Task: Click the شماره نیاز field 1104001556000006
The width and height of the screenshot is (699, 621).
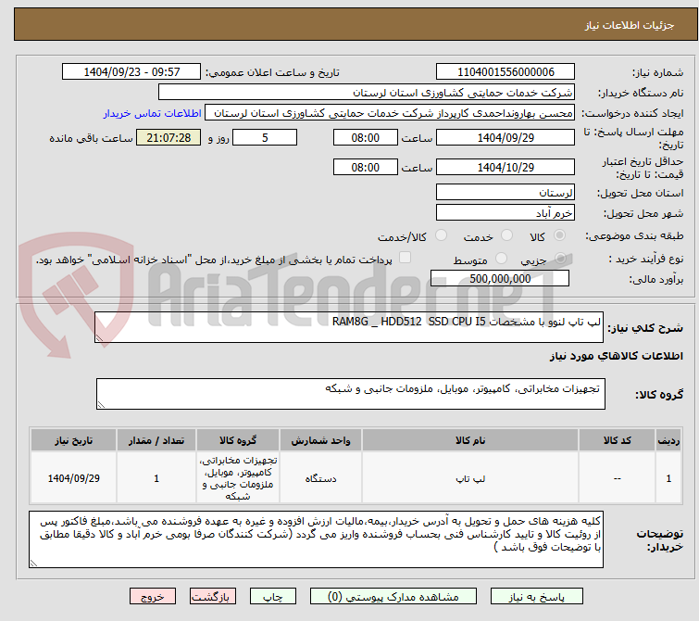Action: 506,72
